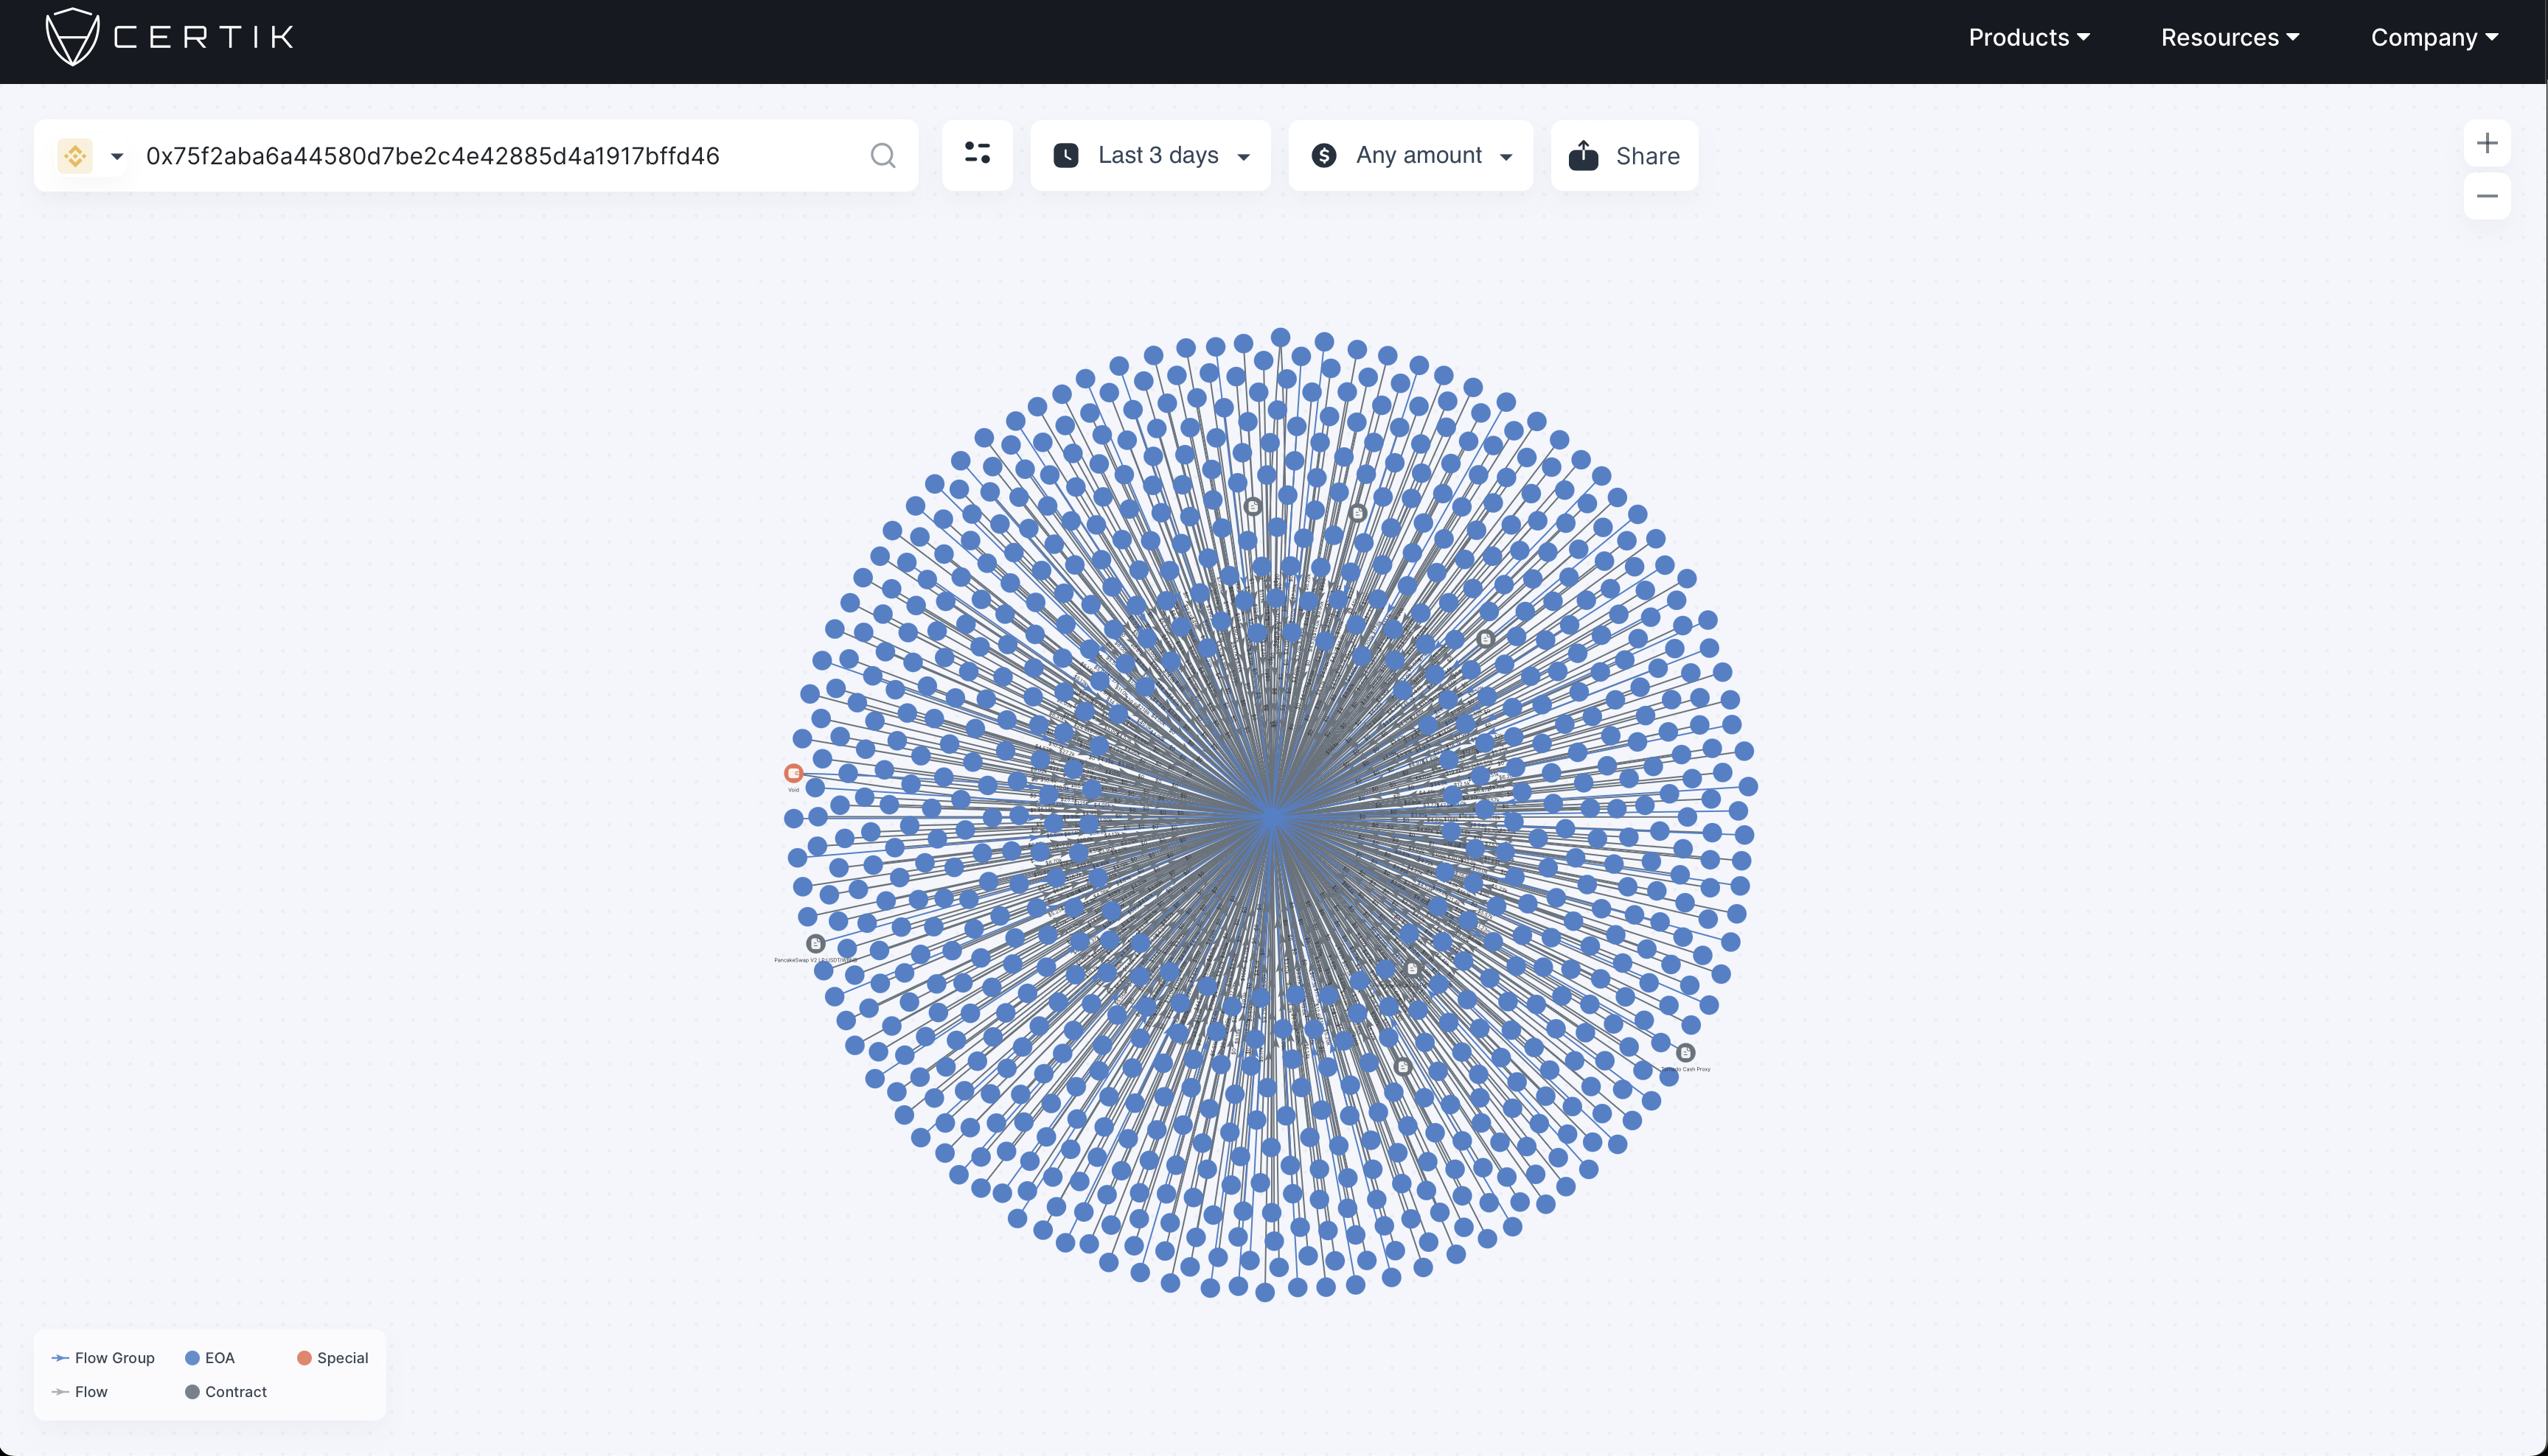Select the orange Void wallet node

coord(793,773)
